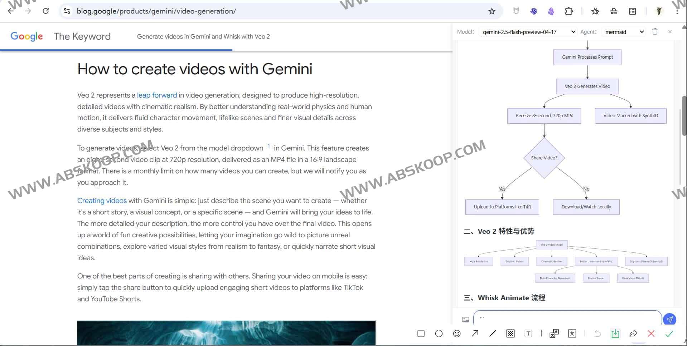Download the captured screenshot
The width and height of the screenshot is (687, 346).
click(x=615, y=333)
